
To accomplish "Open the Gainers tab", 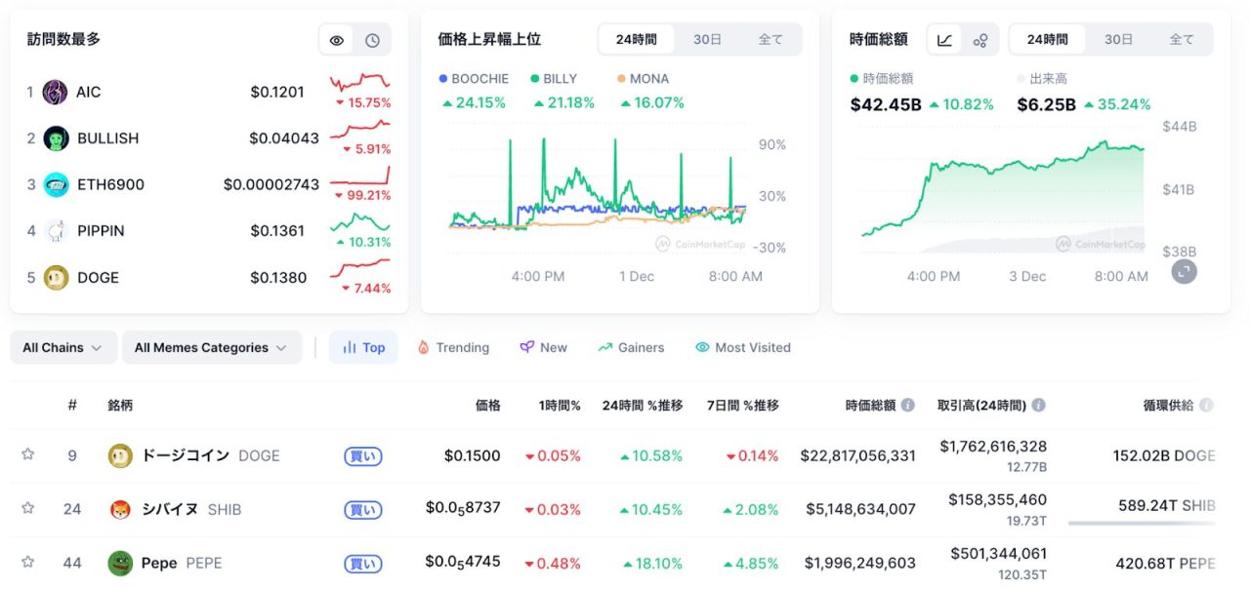I will 631,347.
